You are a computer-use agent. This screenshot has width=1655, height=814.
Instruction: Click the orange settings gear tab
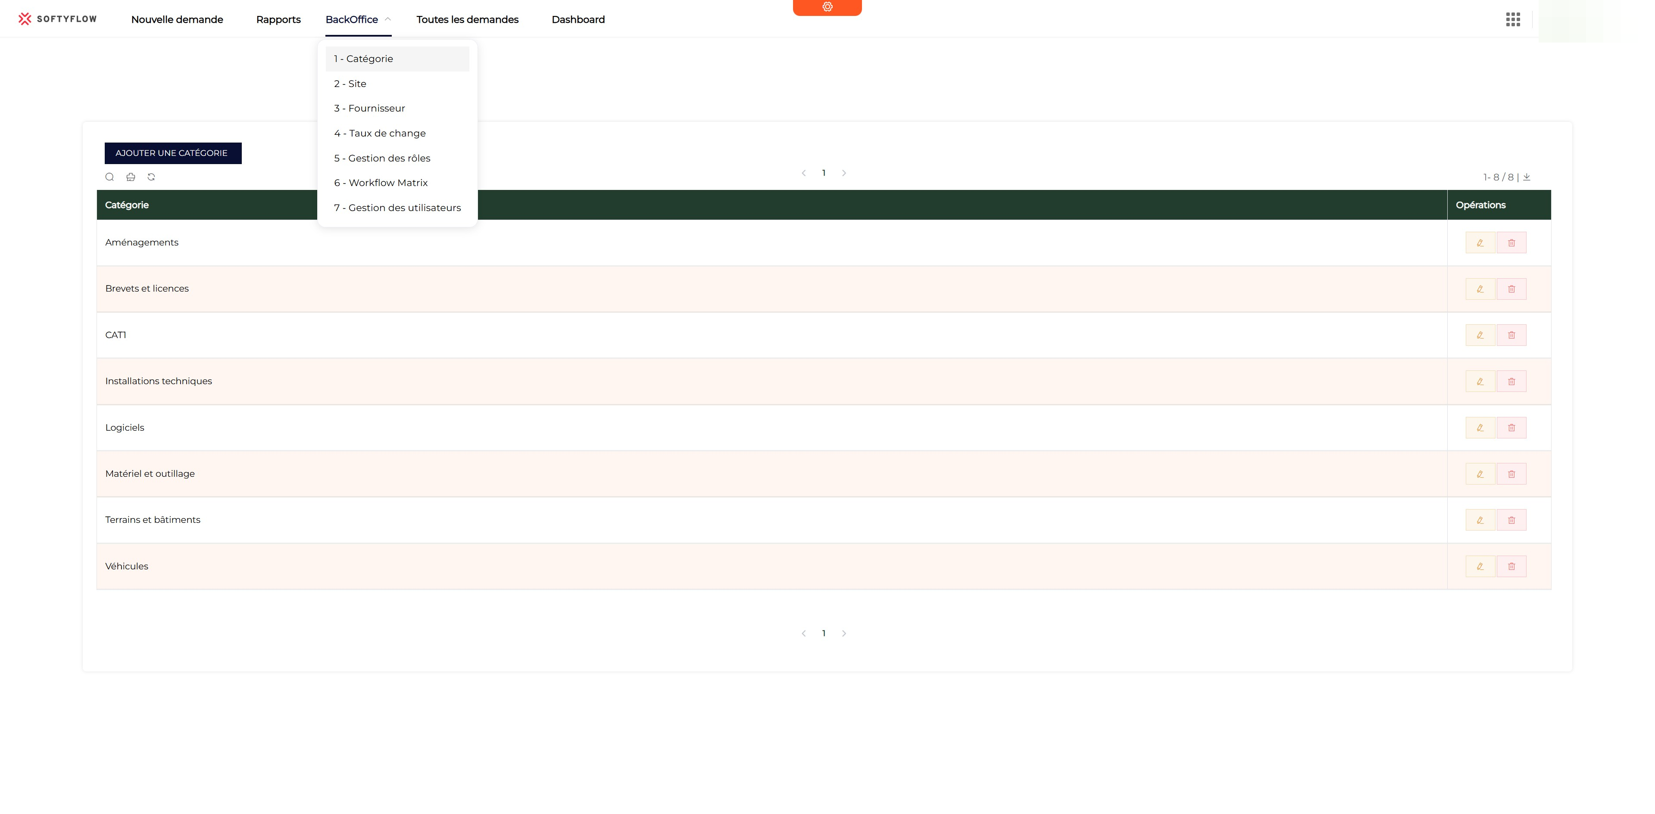click(827, 7)
